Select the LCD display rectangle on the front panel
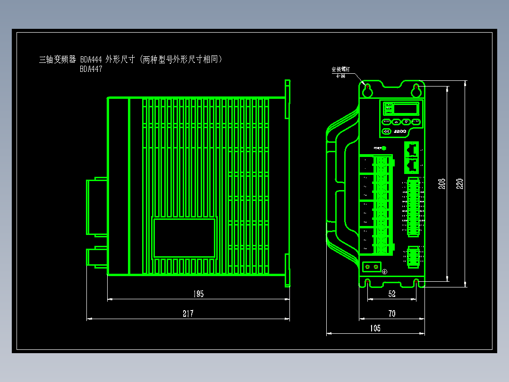509x382 pixels. [405, 109]
